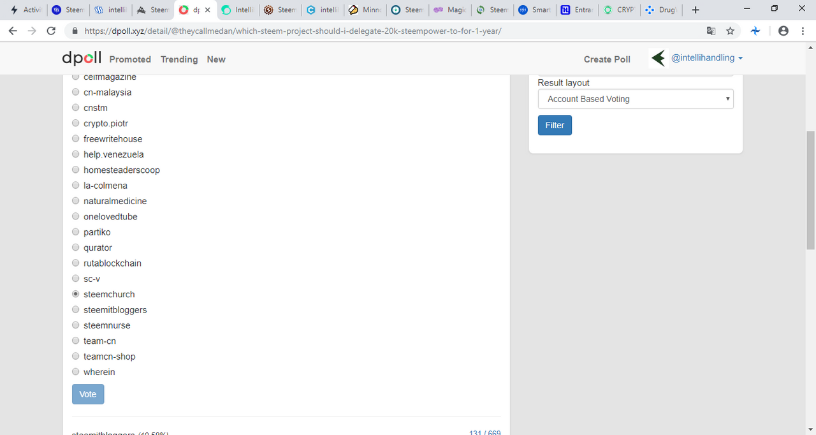Open the blue extension icon

click(x=755, y=31)
